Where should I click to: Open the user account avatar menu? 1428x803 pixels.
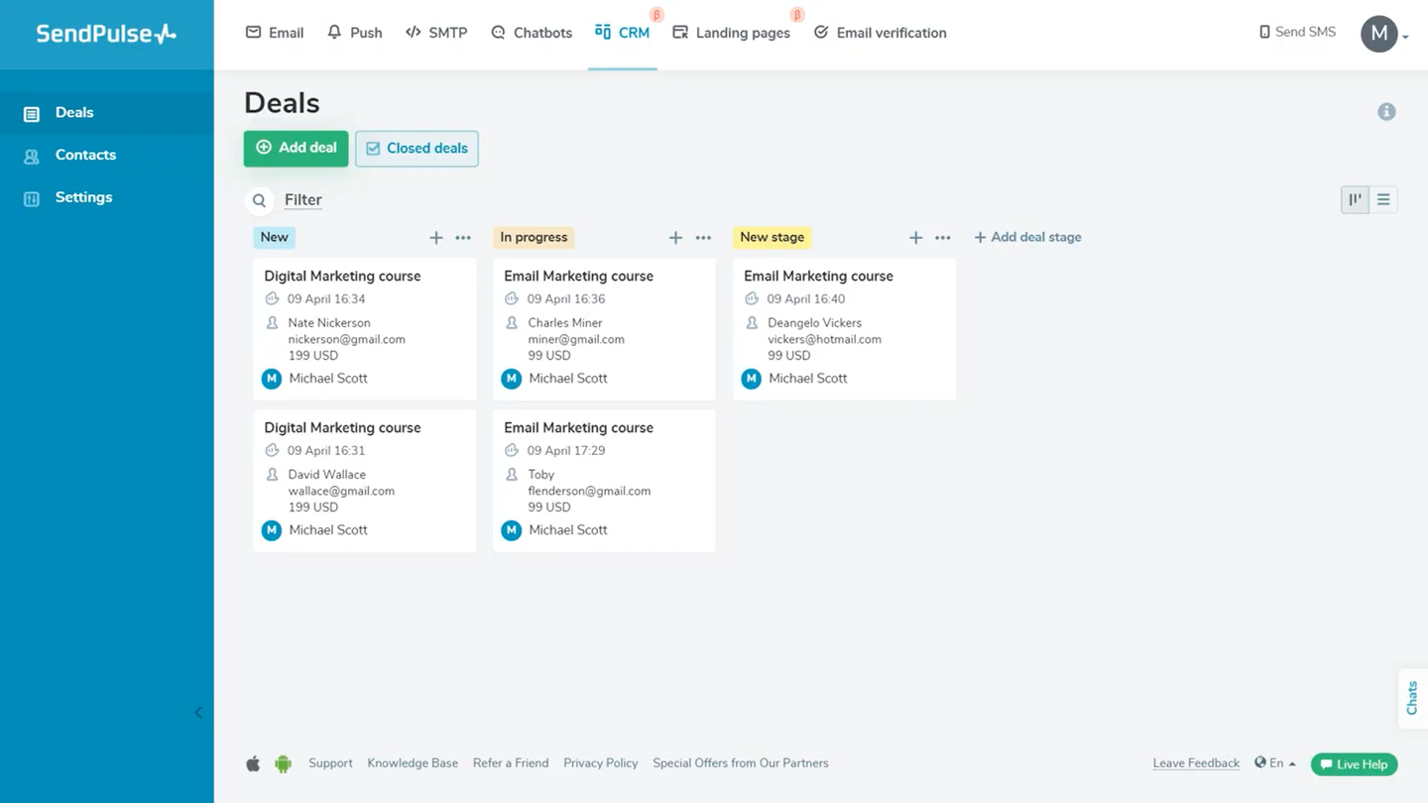[1379, 34]
